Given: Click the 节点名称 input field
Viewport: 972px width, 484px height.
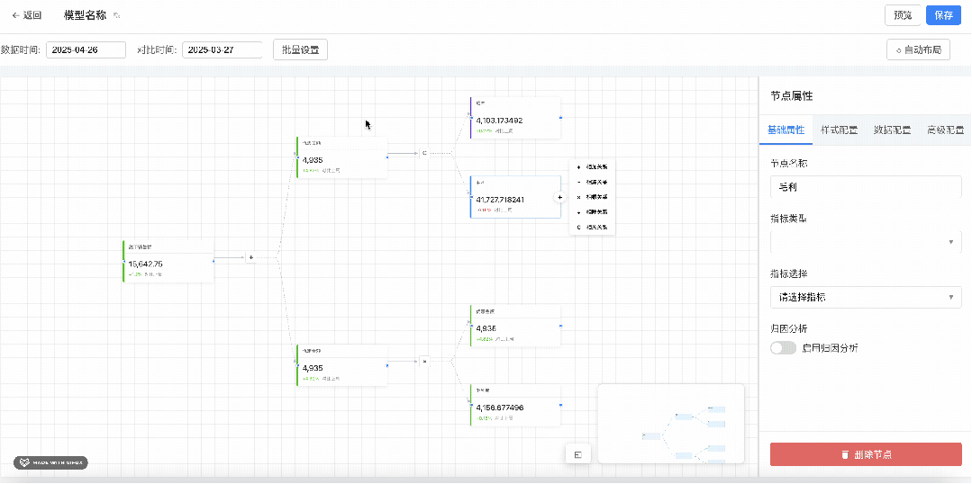Looking at the screenshot, I should pyautogui.click(x=866, y=187).
